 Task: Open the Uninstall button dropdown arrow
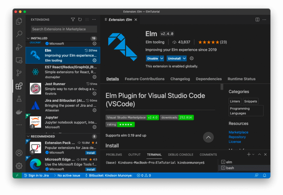pyautogui.click(x=184, y=58)
